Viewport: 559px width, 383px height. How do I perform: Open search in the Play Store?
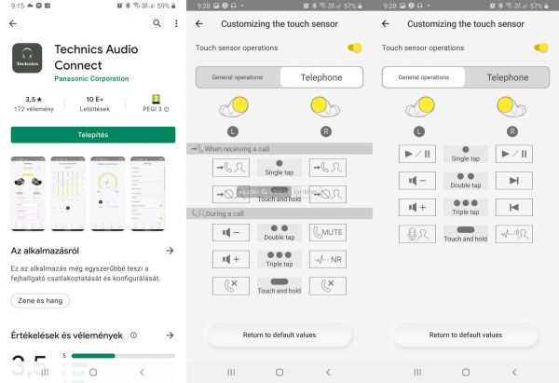[x=157, y=23]
